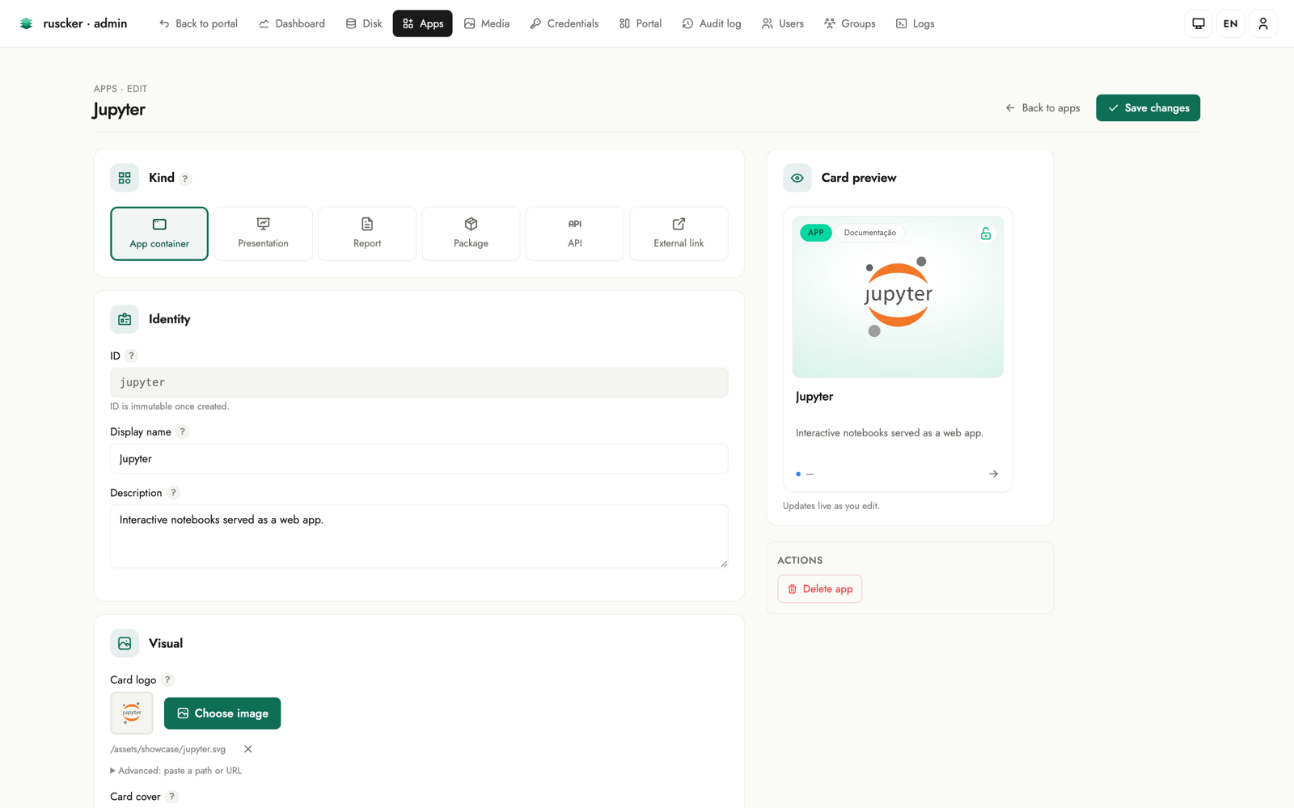The image size is (1294, 808).
Task: Click Delete app button
Action: [x=820, y=589]
